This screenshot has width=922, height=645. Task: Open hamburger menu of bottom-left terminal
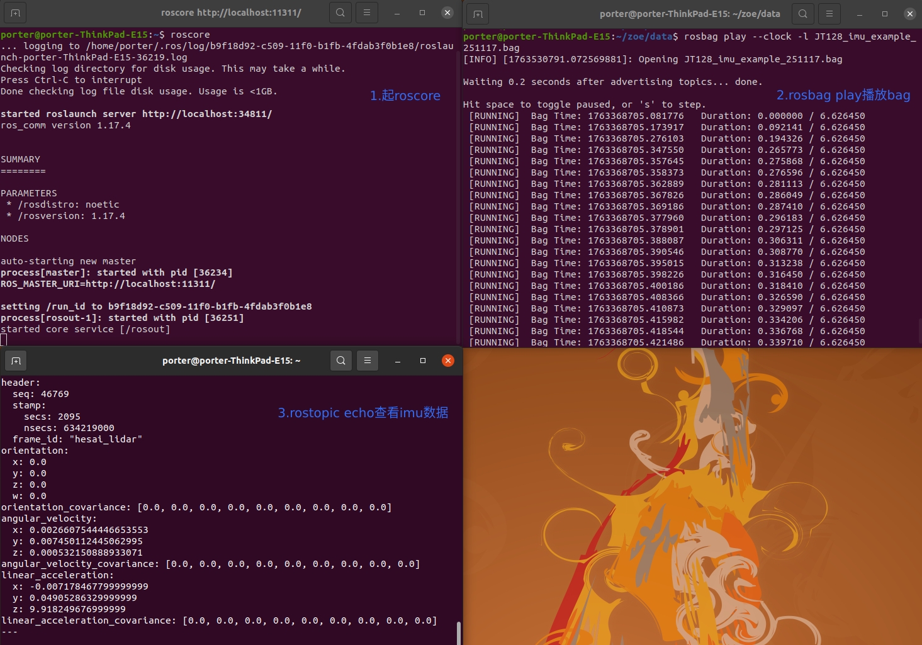click(x=368, y=361)
